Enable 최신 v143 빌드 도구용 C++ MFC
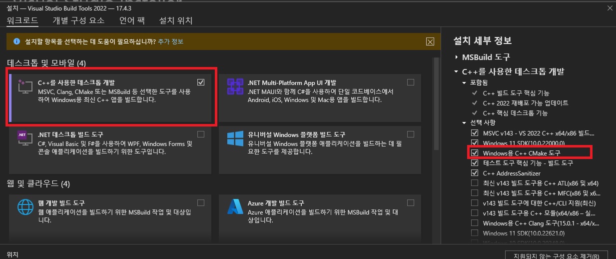This screenshot has width=616, height=259. (475, 193)
